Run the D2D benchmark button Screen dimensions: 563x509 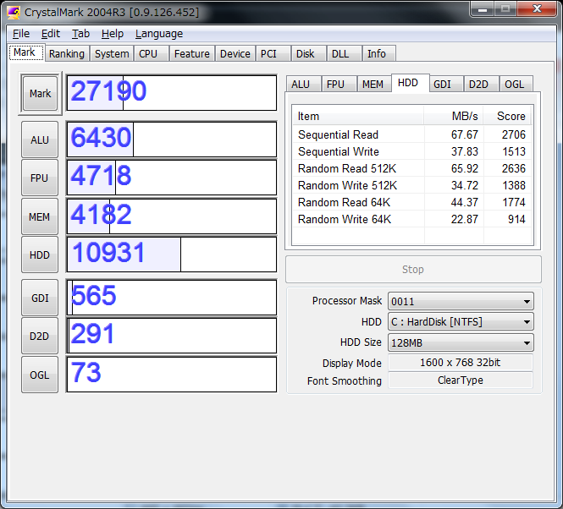tap(40, 337)
